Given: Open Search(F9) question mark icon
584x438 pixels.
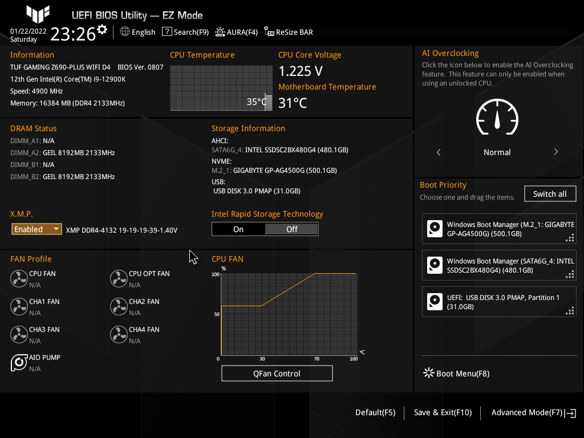Looking at the screenshot, I should tap(167, 32).
